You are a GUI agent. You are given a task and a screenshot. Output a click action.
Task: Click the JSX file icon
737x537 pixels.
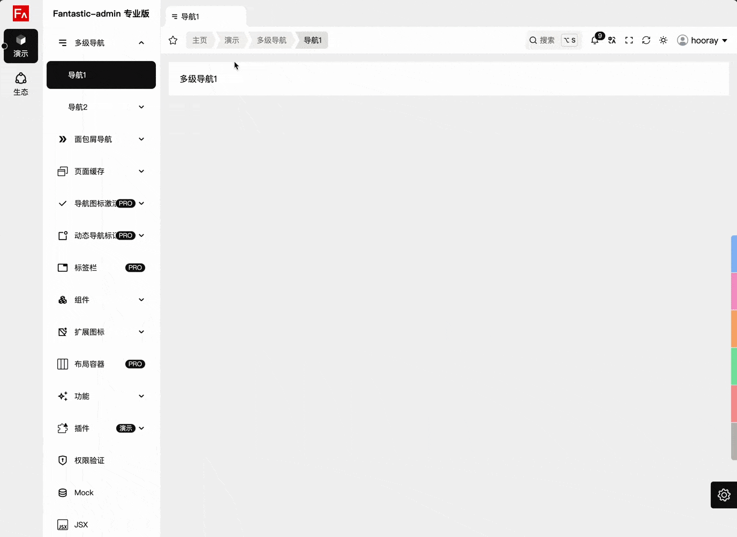pyautogui.click(x=63, y=525)
